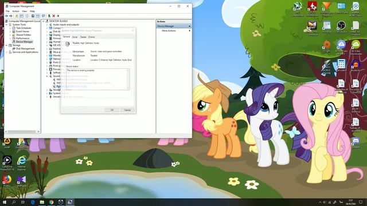Image resolution: width=367 pixels, height=206 pixels.
Task: Open the View menu
Action: click(24, 11)
